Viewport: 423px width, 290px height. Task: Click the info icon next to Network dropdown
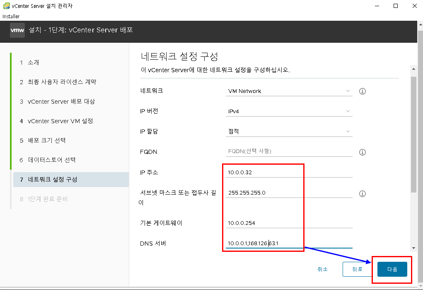362,91
